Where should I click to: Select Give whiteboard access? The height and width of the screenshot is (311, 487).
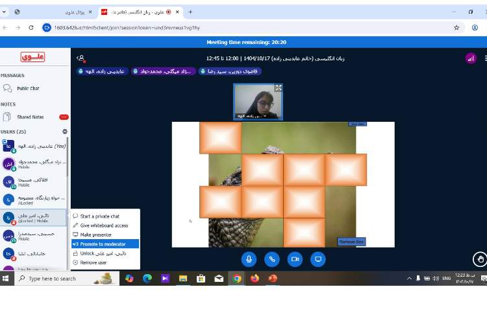tap(104, 225)
